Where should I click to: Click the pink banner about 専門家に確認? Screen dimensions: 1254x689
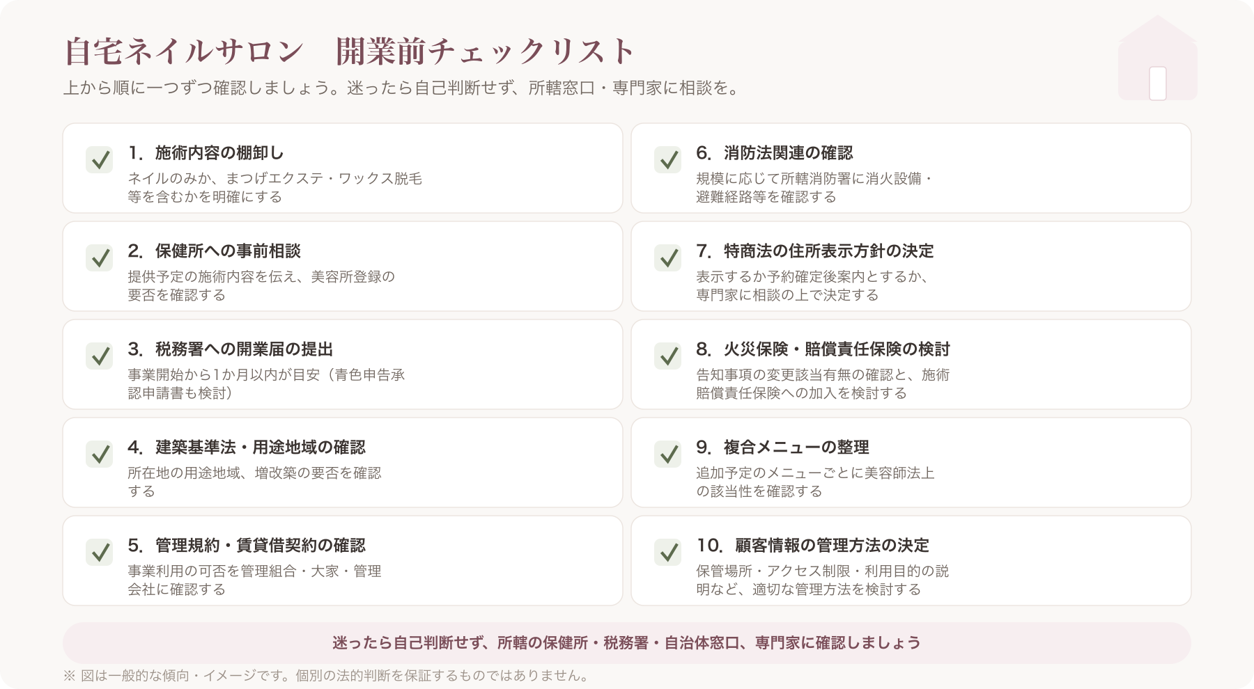point(627,643)
